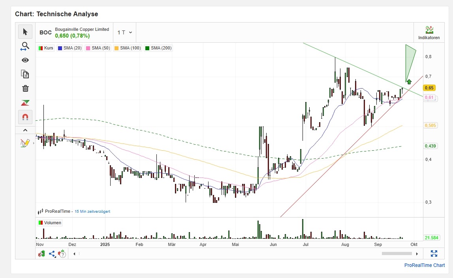This screenshot has height=278, width=453.
Task: Click the SMA (20) blue legend swatch
Action: coord(60,48)
